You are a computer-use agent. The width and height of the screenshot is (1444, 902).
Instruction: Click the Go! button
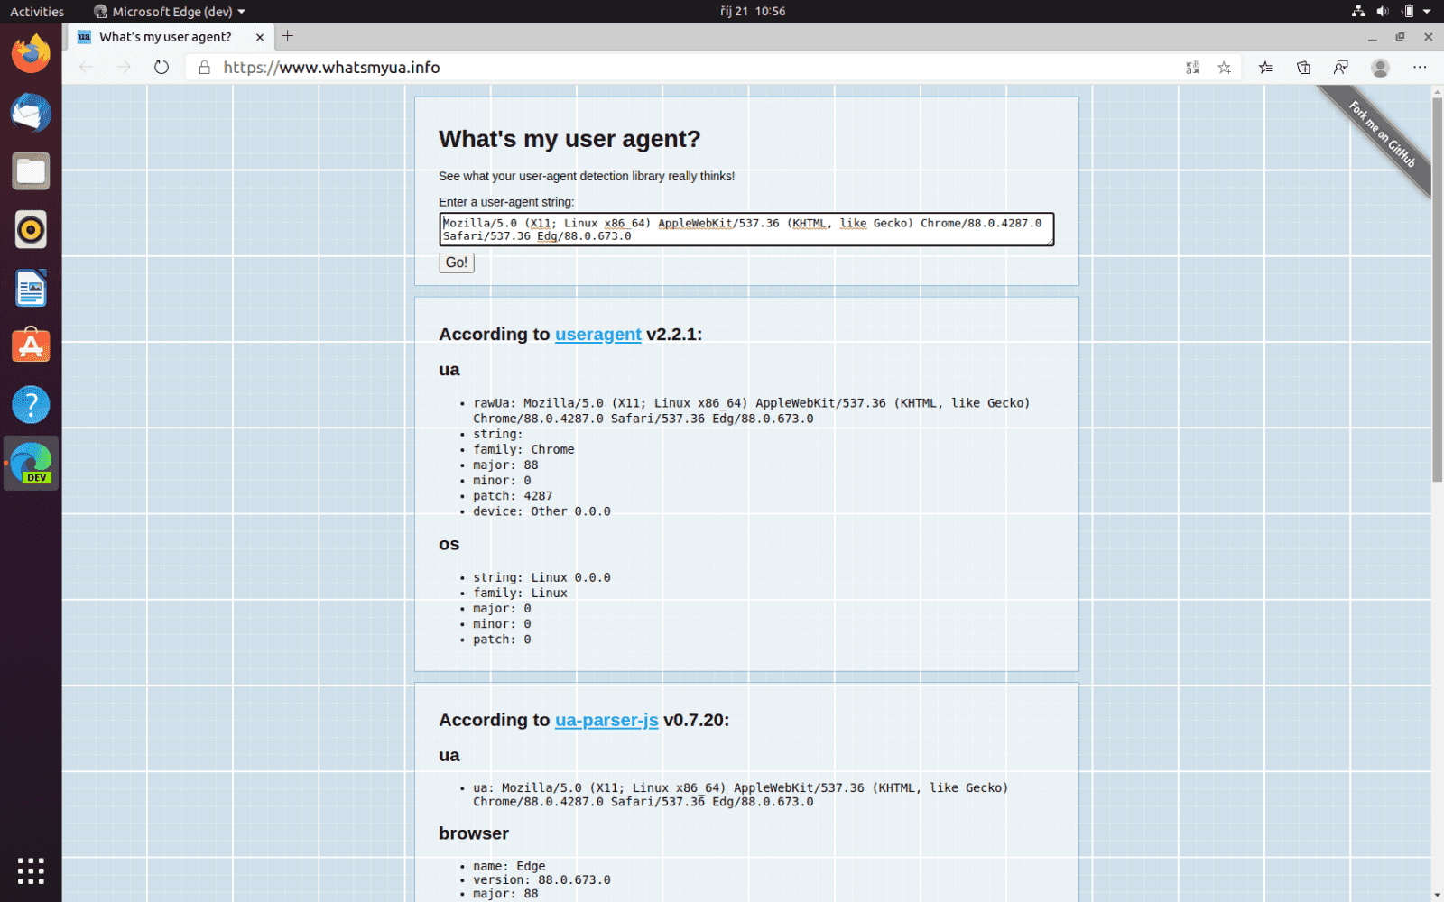(457, 262)
